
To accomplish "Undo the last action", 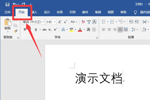I will click(x=15, y=4).
